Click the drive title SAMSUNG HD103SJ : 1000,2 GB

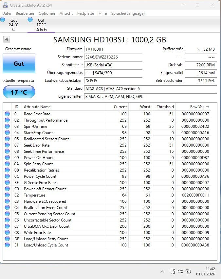[x=110, y=39]
